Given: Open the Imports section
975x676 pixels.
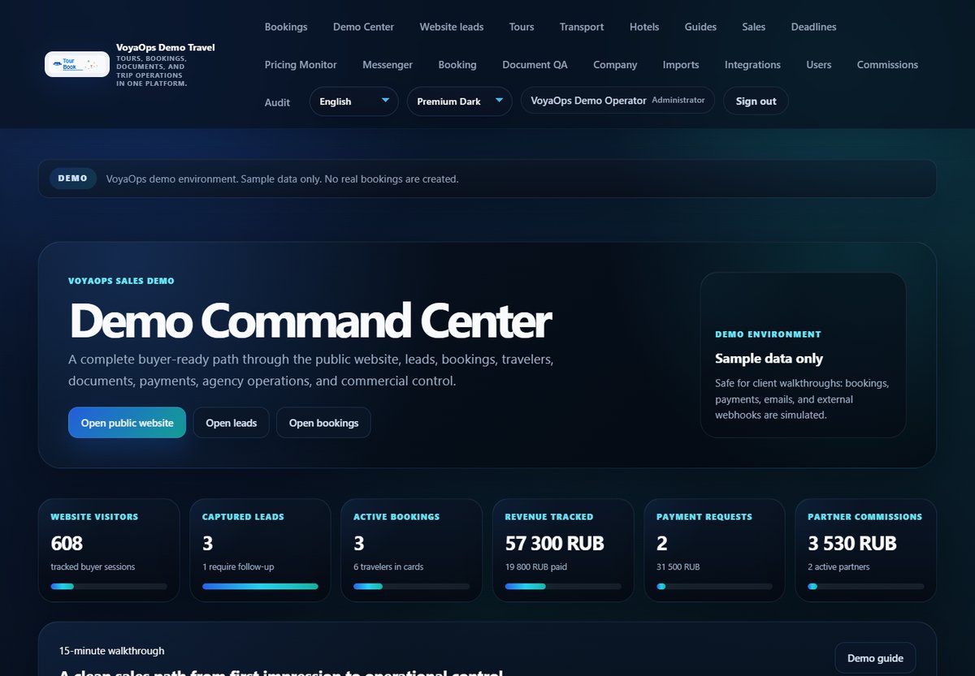Looking at the screenshot, I should [681, 65].
